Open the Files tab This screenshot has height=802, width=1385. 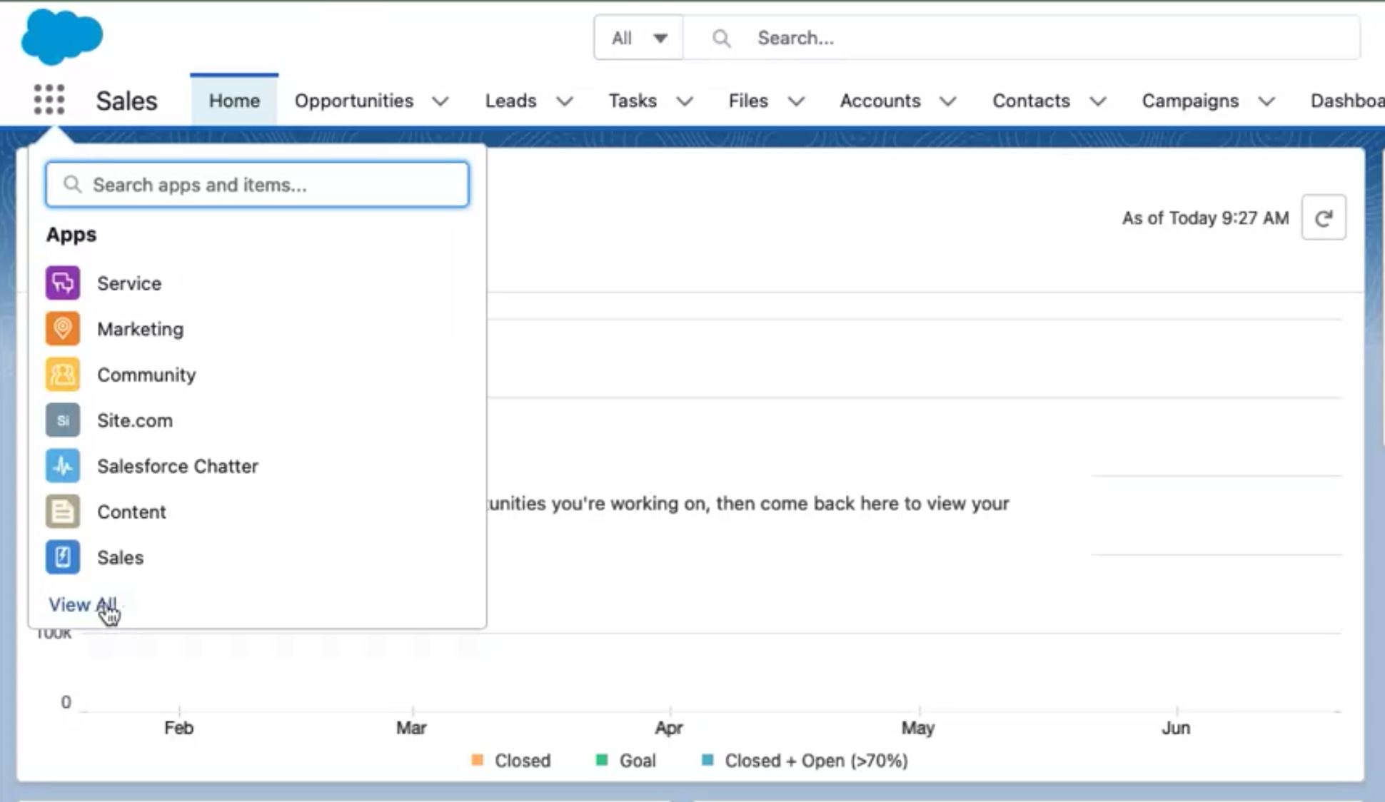[x=748, y=101]
